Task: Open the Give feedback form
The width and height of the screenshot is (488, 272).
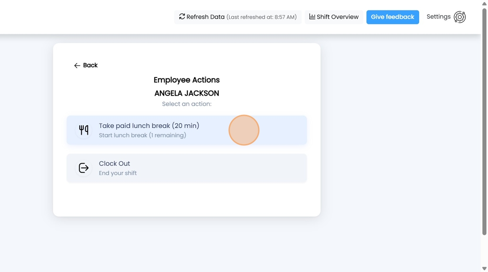Action: [393, 17]
